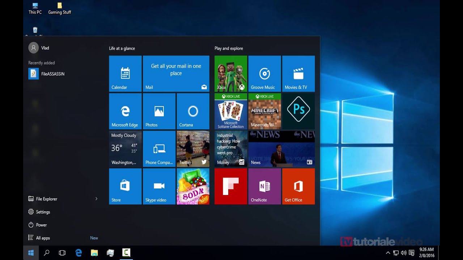
Task: Open Action Center notifications icon
Action: 411,253
